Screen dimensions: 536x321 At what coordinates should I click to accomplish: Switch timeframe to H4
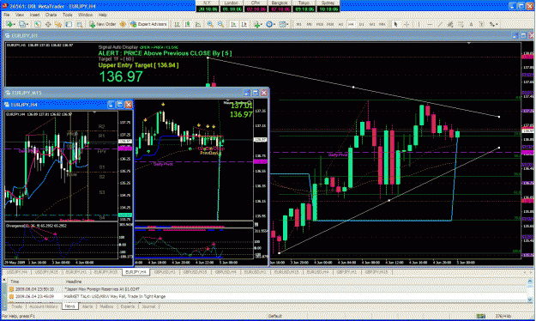point(351,24)
